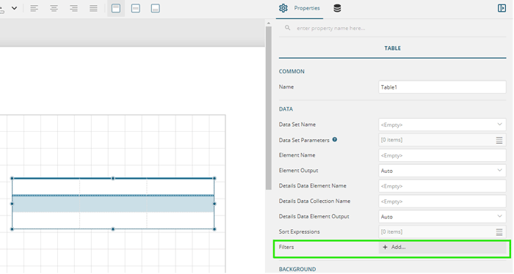
Task: Set vertical align top
Action: click(x=116, y=8)
